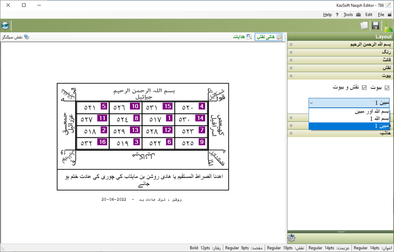Expand the فانٹ section

[x=340, y=60]
